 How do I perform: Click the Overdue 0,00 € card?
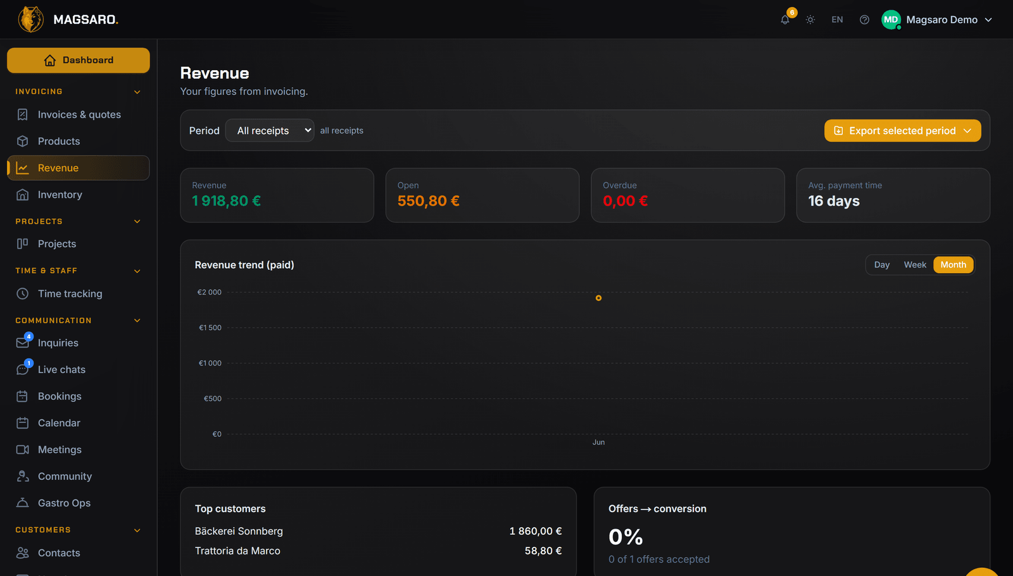tap(688, 195)
